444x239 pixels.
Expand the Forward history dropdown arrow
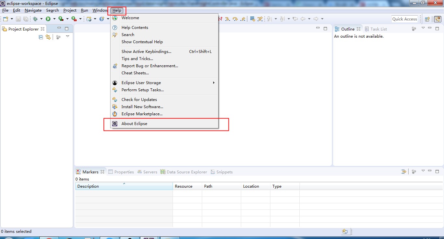(x=322, y=19)
